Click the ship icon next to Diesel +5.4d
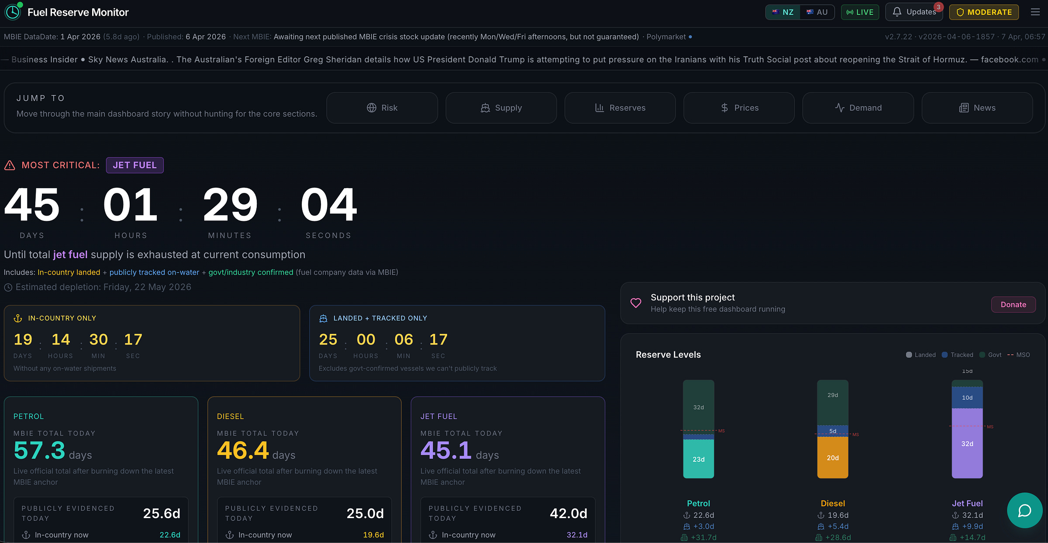The width and height of the screenshot is (1048, 543). (821, 526)
